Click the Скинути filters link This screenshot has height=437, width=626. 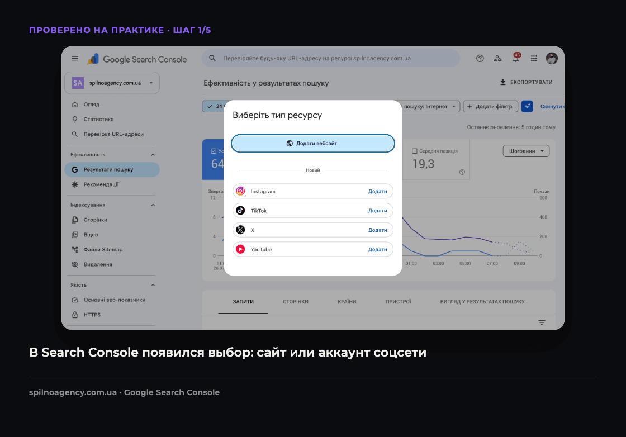click(x=552, y=107)
